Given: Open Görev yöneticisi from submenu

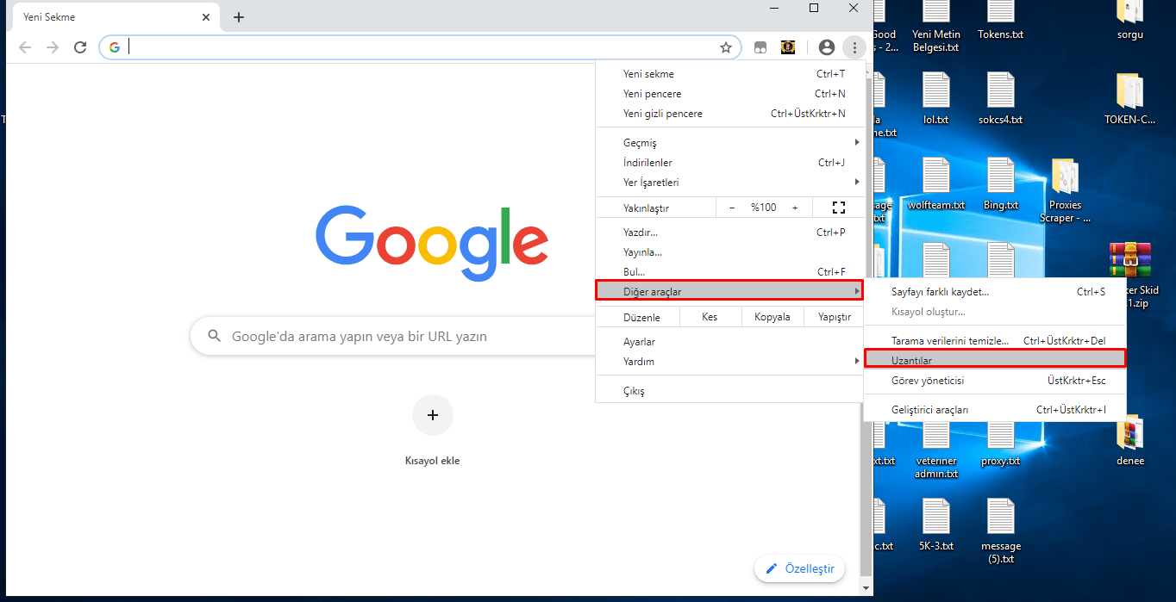Looking at the screenshot, I should tap(995, 381).
